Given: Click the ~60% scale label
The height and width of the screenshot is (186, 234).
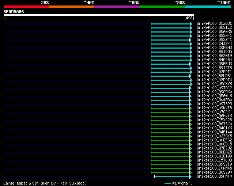Looking at the screenshot, I should point(134,3).
